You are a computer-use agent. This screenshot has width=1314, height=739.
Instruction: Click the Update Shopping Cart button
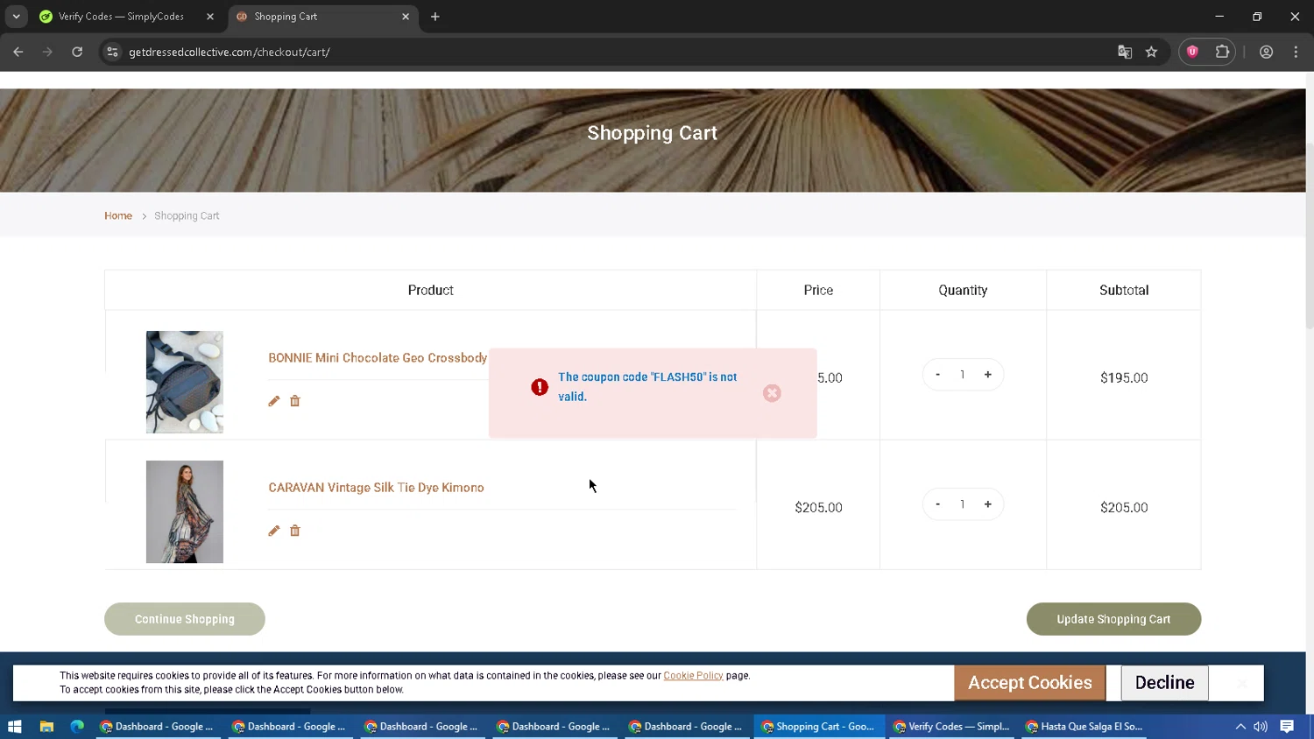pyautogui.click(x=1113, y=619)
